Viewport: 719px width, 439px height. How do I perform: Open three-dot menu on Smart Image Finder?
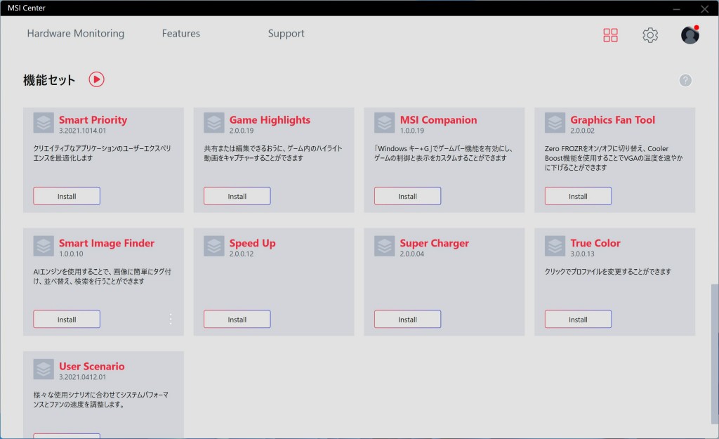click(170, 319)
